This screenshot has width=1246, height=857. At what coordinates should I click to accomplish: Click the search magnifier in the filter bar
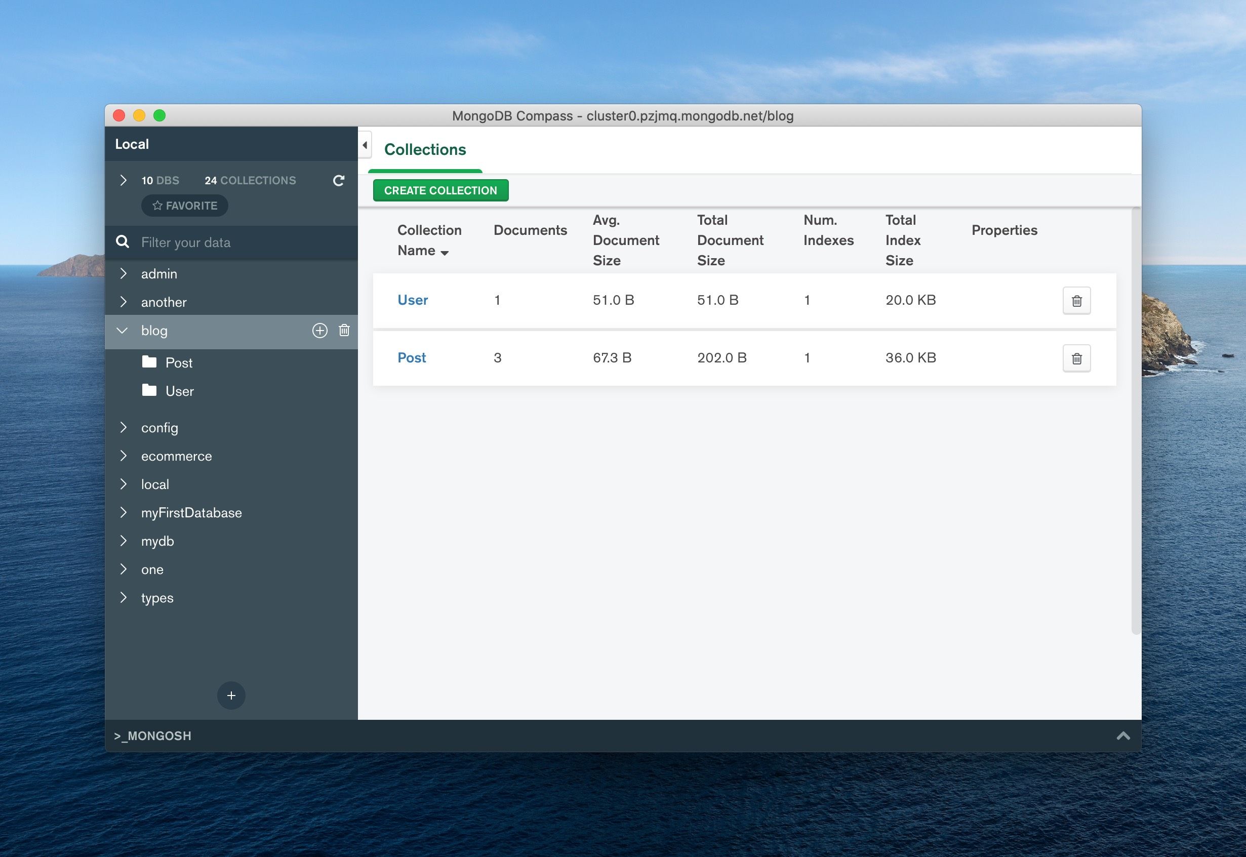tap(123, 241)
